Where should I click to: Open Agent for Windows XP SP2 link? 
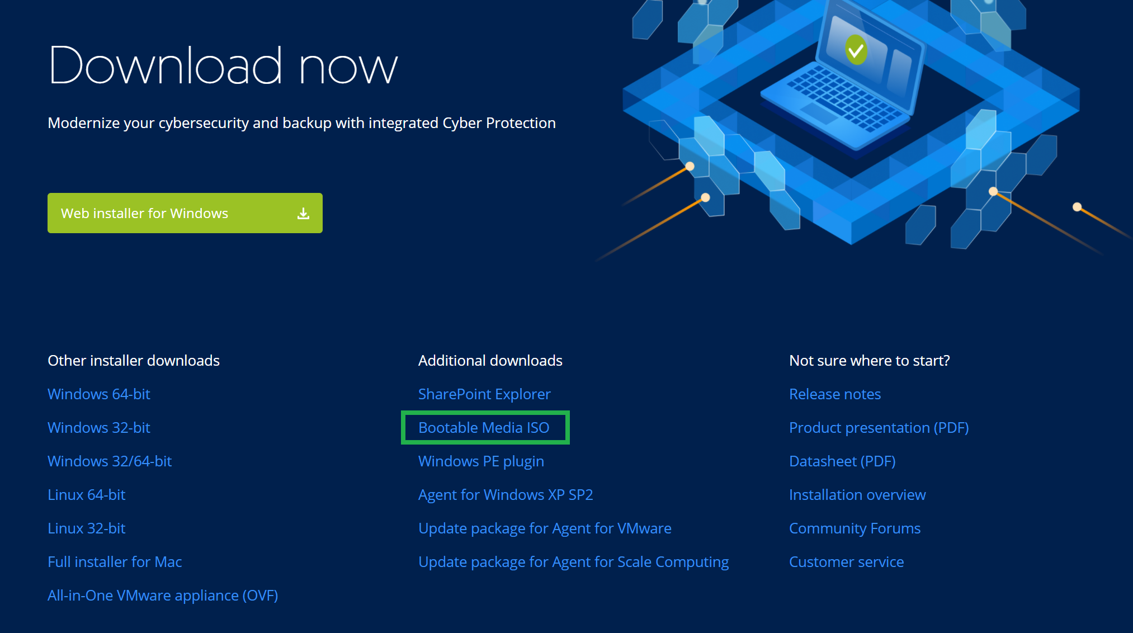[x=506, y=495]
